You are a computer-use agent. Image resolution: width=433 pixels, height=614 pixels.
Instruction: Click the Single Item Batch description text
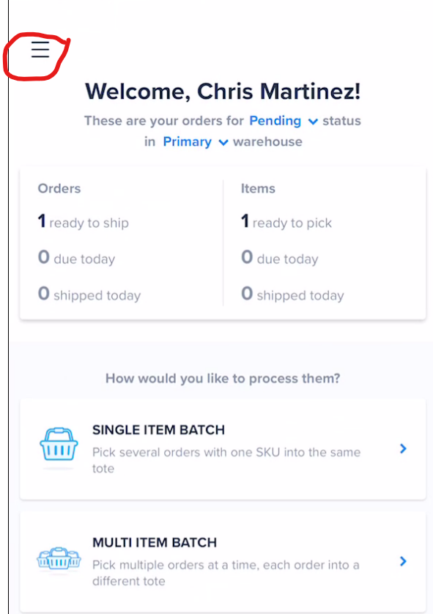tap(226, 460)
